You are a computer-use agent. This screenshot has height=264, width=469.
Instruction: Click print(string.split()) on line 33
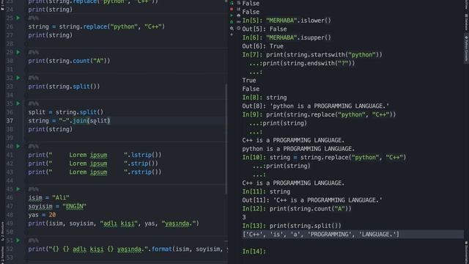(x=64, y=87)
